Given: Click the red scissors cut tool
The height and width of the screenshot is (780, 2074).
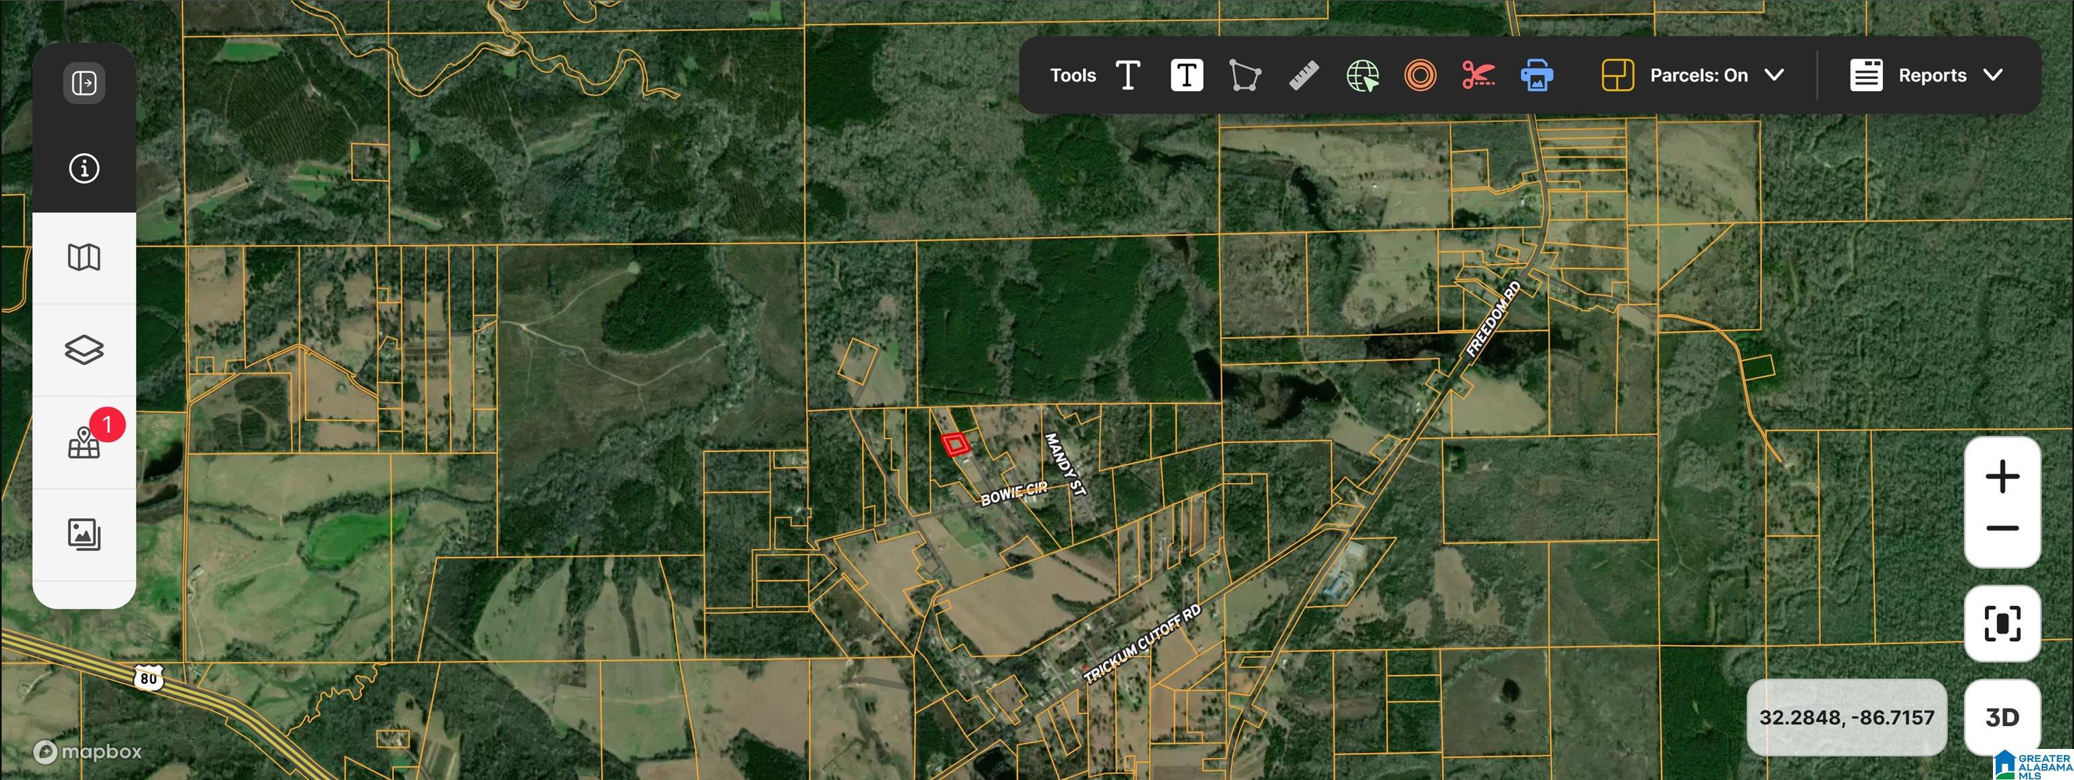Looking at the screenshot, I should [1479, 75].
